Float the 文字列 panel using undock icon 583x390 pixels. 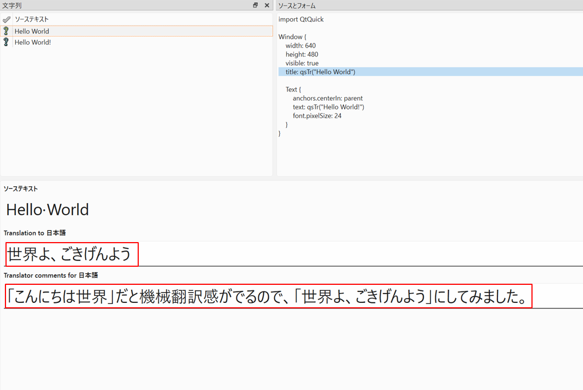[x=255, y=5]
